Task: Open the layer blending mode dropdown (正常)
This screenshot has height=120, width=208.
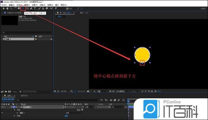Action: [x=89, y=107]
